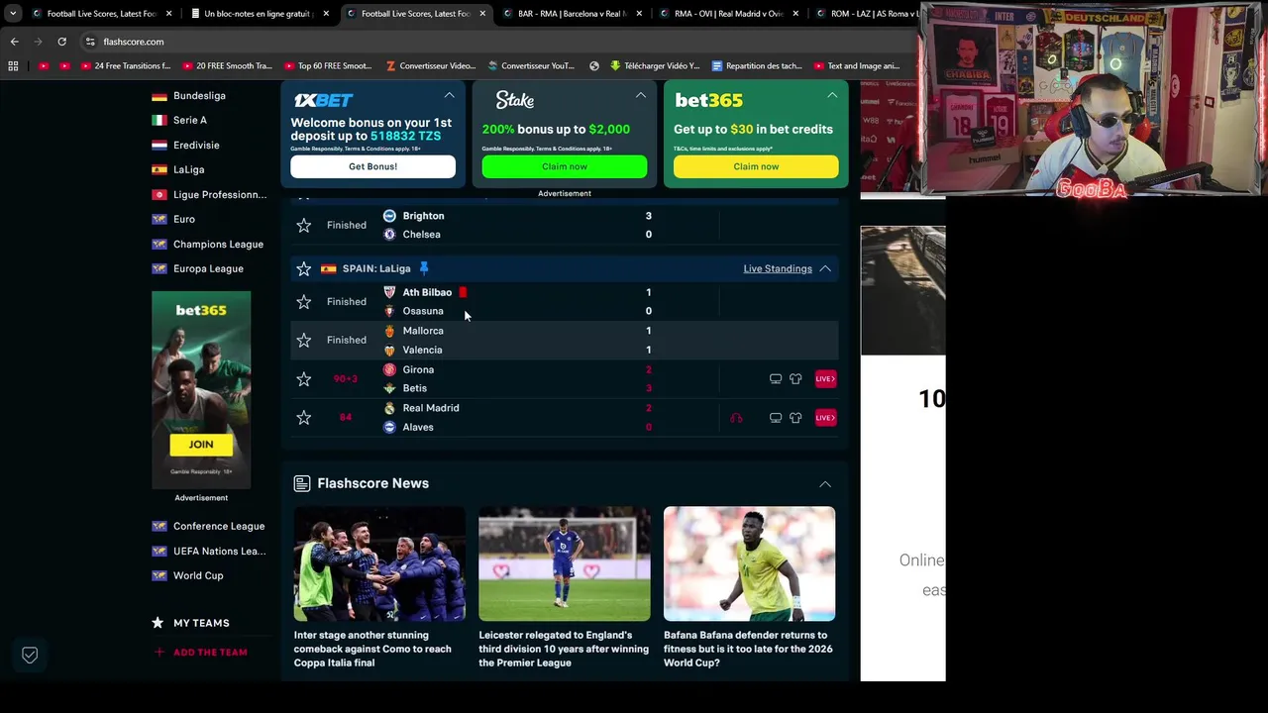
Task: Open UEFA Nations League in the sidebar
Action: pyautogui.click(x=219, y=551)
